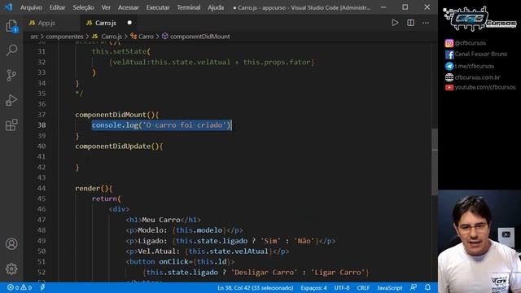Open the Accounts icon in activity bar
Image resolution: width=521 pixels, height=293 pixels.
point(11,244)
